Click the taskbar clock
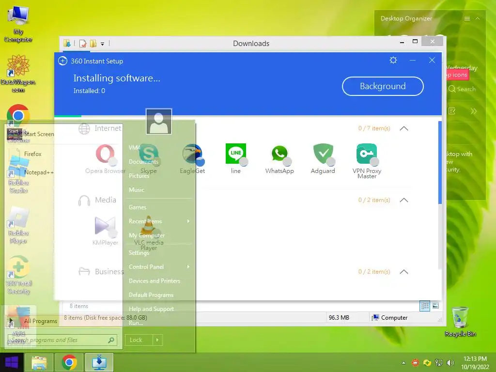This screenshot has height=372, width=496. [x=475, y=363]
